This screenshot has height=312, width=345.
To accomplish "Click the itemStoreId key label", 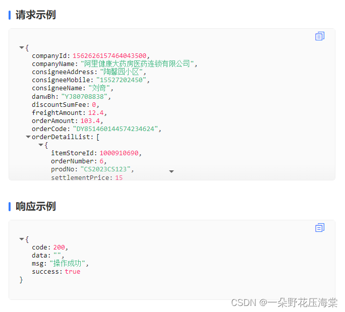I will coord(73,153).
